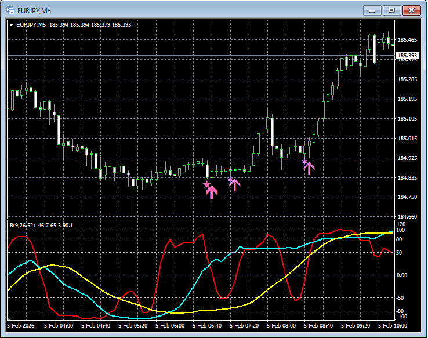Select the violet arrow near 08:40
Image resolution: width=428 pixels, height=338 pixels.
click(x=309, y=168)
